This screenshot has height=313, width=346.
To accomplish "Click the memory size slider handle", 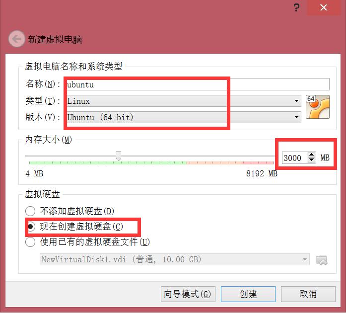I will 119,156.
